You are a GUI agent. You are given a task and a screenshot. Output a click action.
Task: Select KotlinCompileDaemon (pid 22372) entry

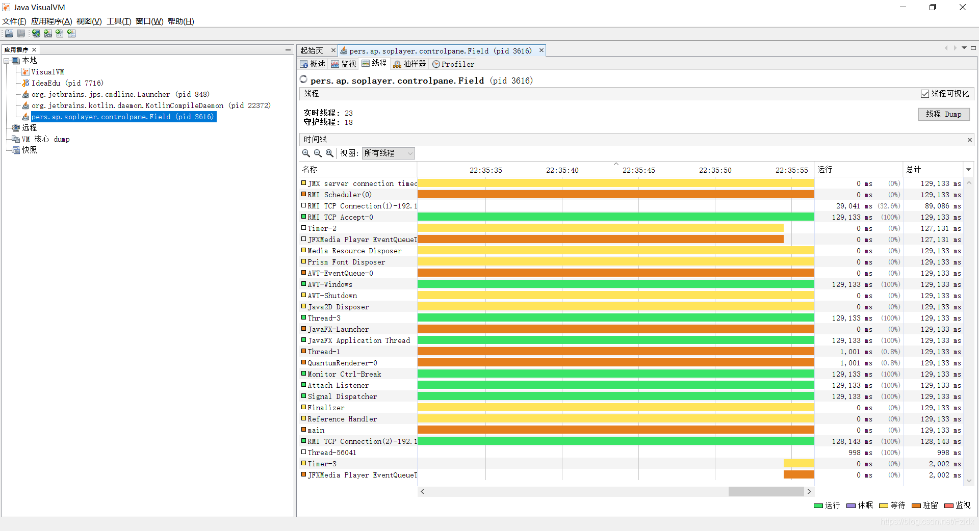pos(151,105)
